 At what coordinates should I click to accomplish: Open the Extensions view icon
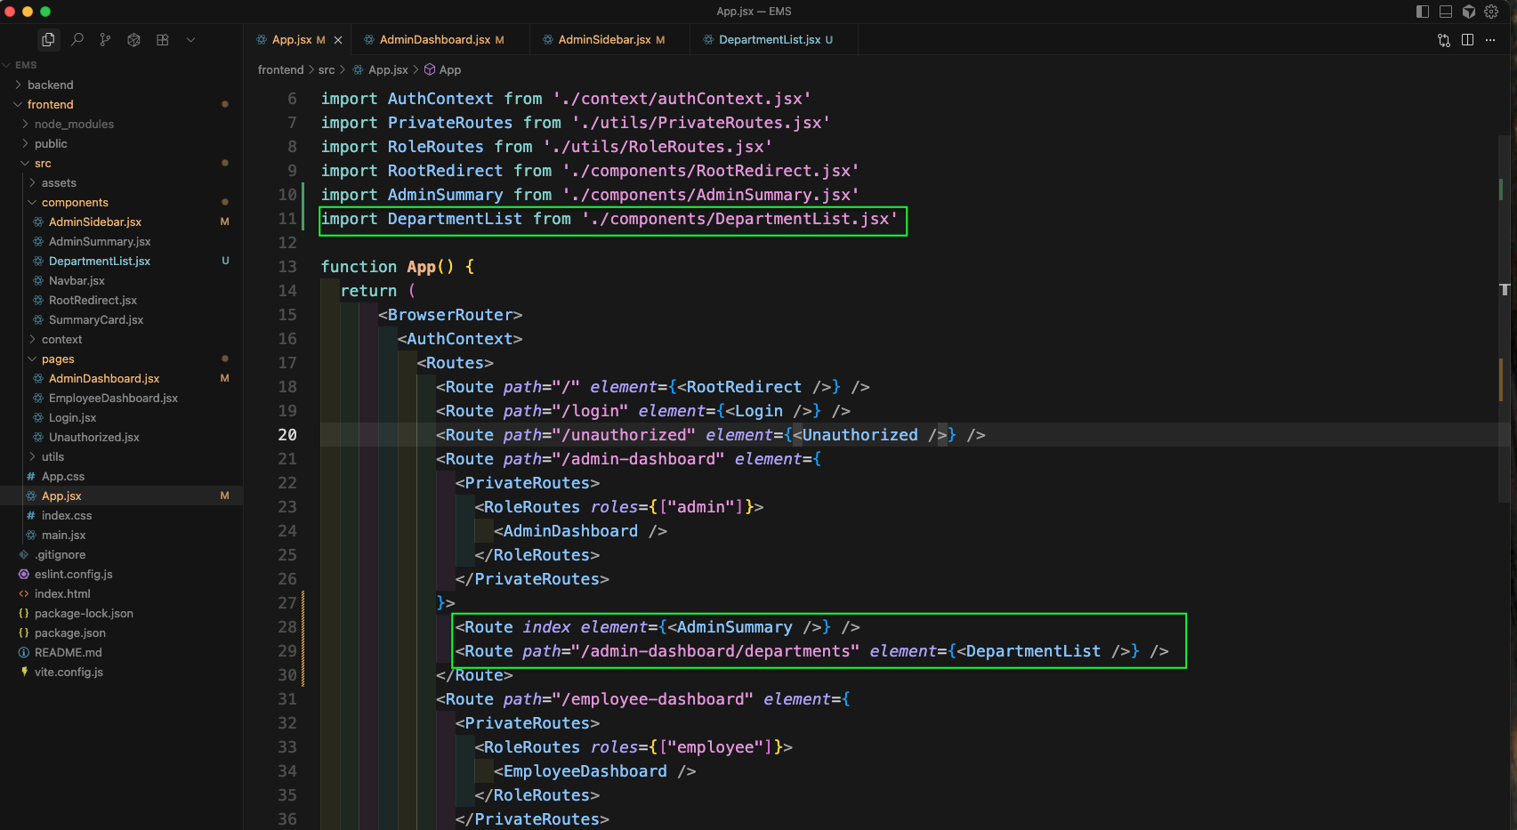tap(163, 40)
